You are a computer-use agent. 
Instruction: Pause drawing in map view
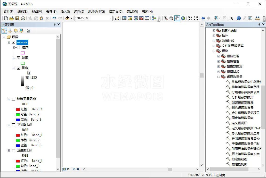(x=78, y=169)
